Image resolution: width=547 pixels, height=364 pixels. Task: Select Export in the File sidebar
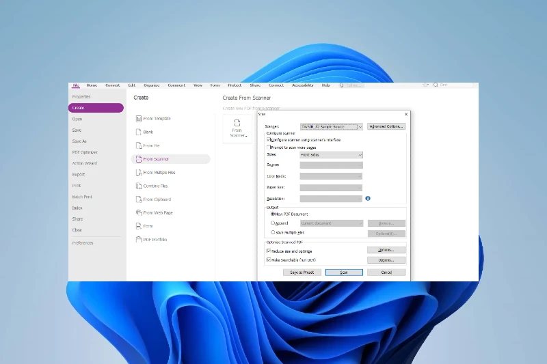(79, 175)
